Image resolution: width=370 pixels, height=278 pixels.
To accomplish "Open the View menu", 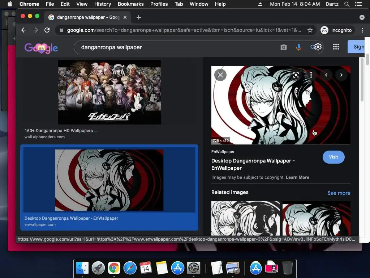I will (82, 4).
